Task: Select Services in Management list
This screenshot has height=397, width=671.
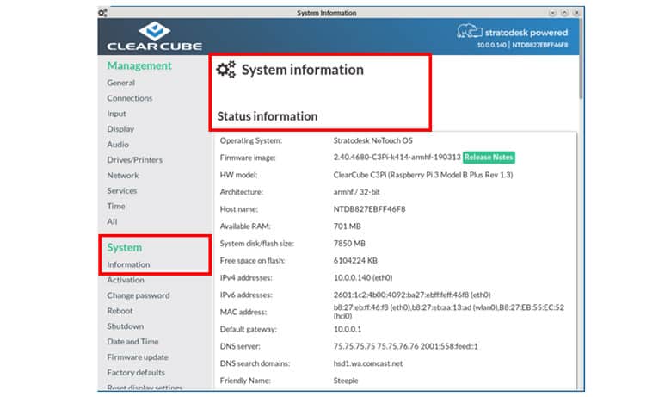Action: pos(122,190)
